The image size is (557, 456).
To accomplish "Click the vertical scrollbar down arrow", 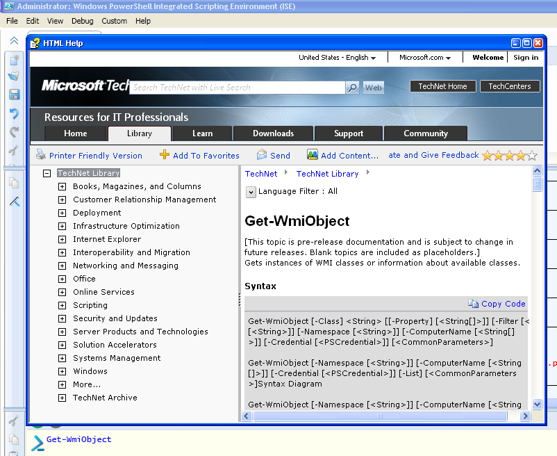I will (x=537, y=404).
